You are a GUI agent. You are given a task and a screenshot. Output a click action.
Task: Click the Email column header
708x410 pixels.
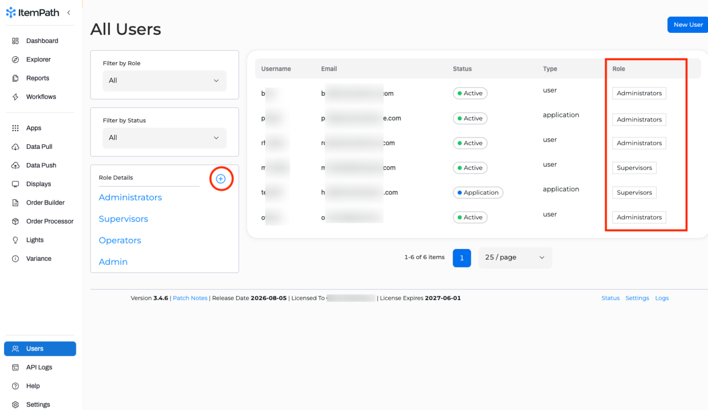point(329,69)
